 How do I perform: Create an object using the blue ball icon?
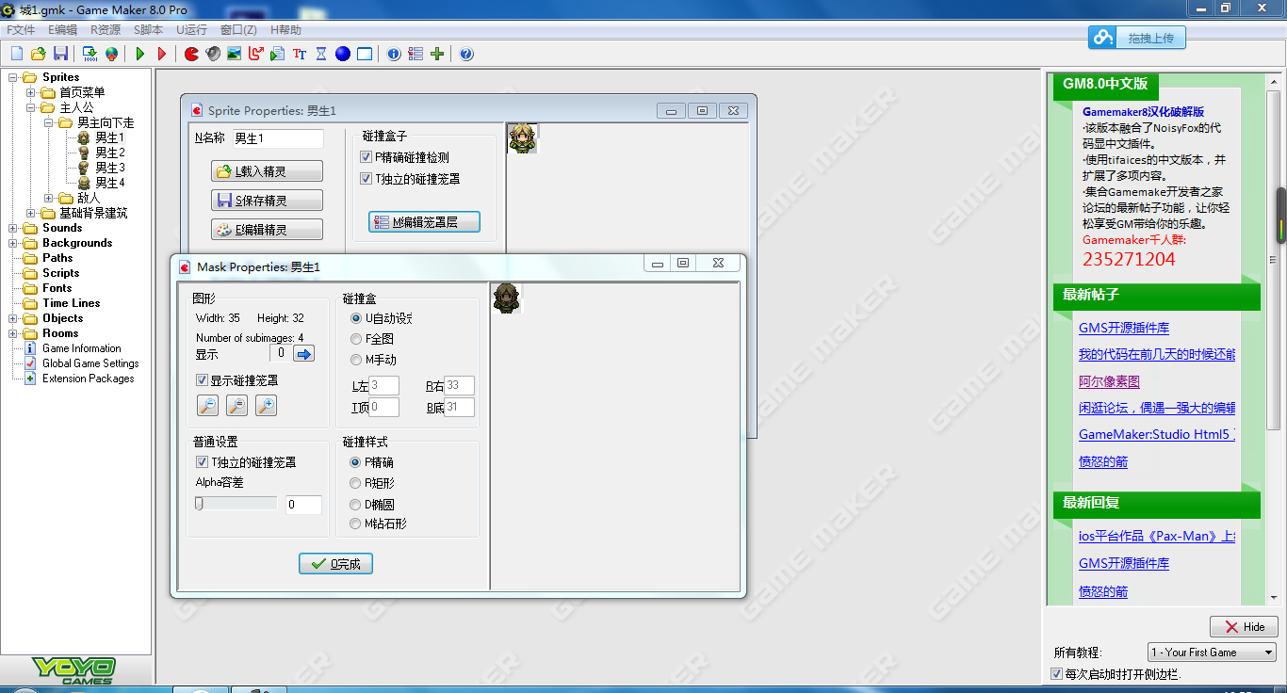(x=343, y=54)
